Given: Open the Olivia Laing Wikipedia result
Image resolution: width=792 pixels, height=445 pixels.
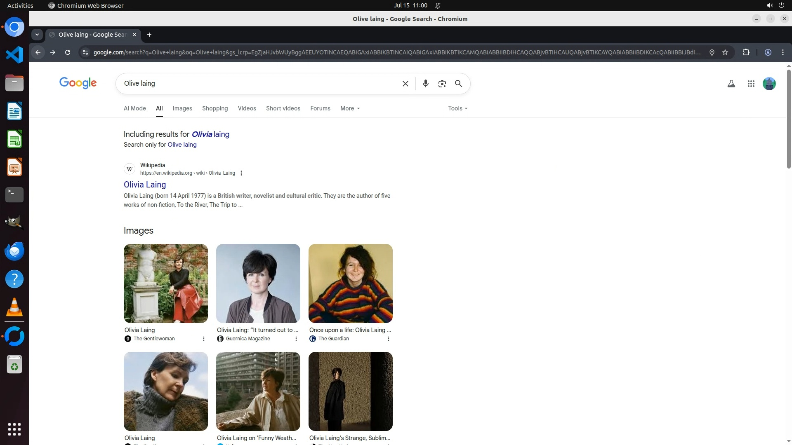Looking at the screenshot, I should coord(145,185).
